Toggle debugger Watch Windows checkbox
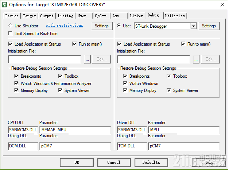Viewport: 229px width, 170px height. (125, 84)
